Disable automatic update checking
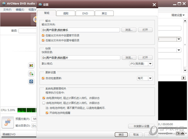This screenshot has width=188, height=139. pyautogui.click(x=43, y=78)
